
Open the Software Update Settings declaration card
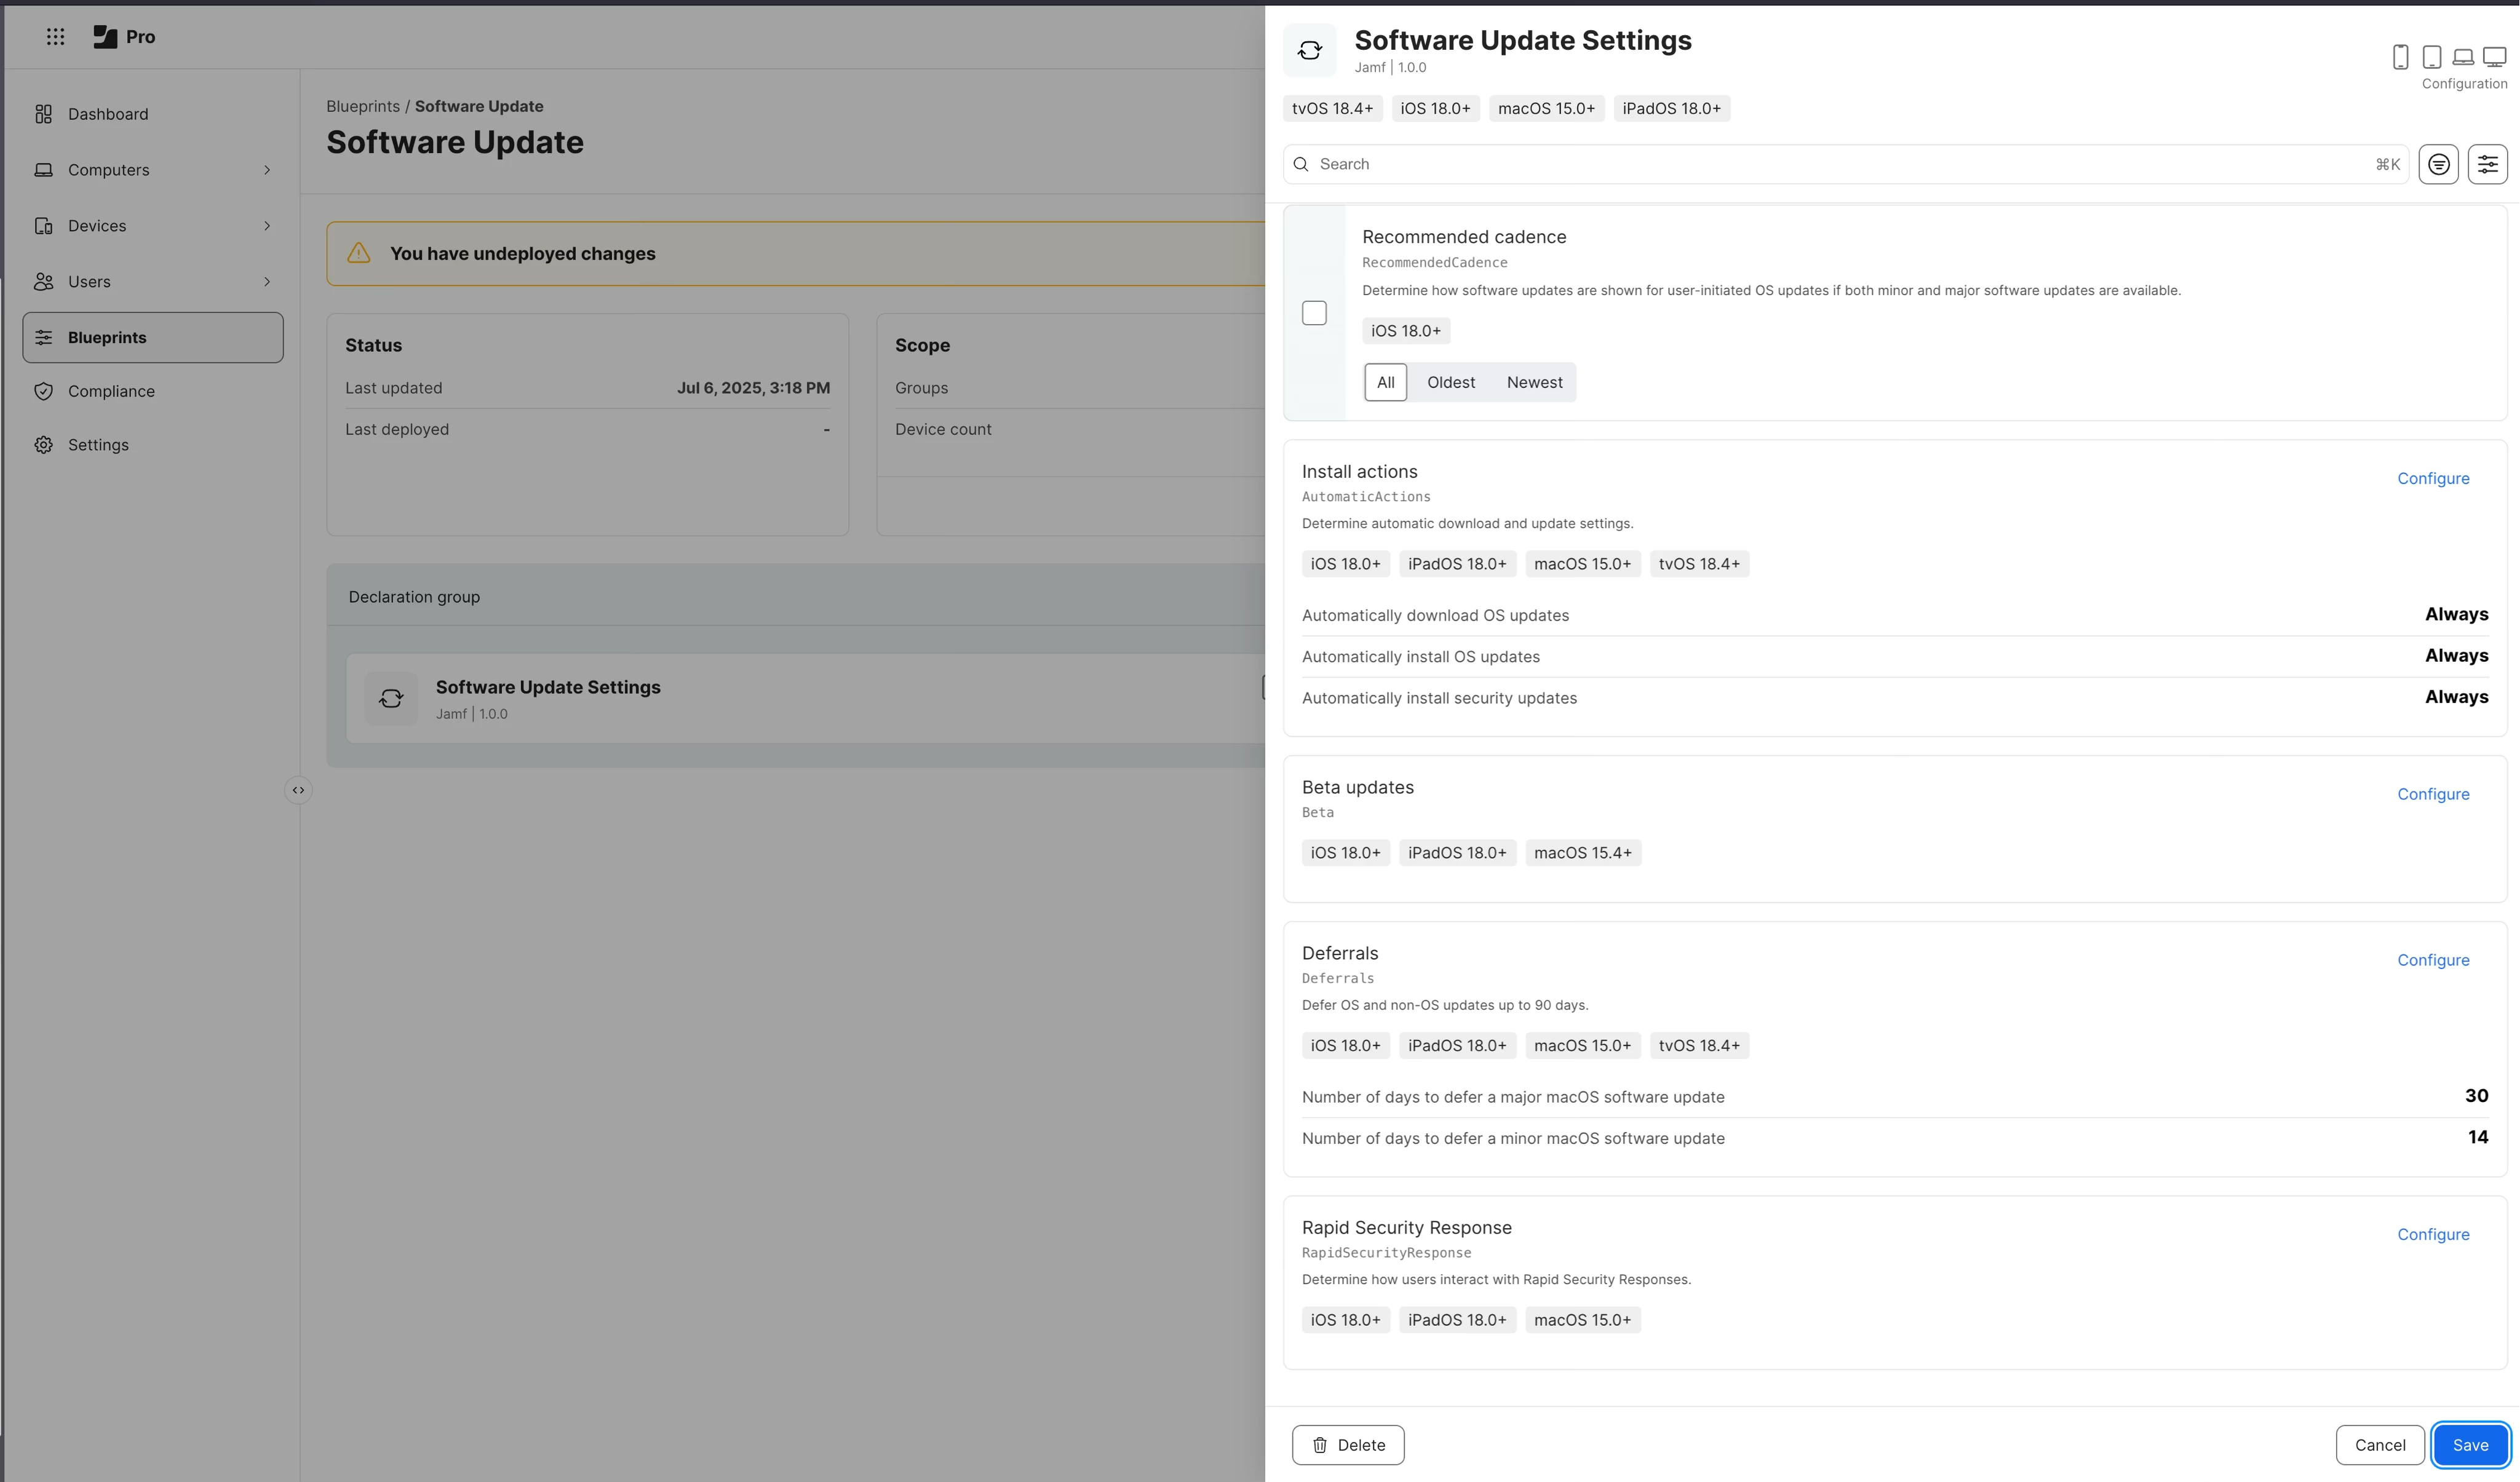click(x=805, y=698)
